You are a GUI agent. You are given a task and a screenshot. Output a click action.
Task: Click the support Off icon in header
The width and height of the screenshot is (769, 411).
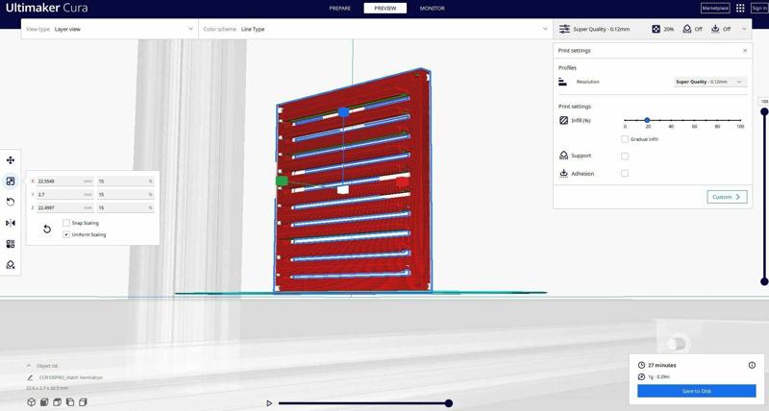pos(687,29)
